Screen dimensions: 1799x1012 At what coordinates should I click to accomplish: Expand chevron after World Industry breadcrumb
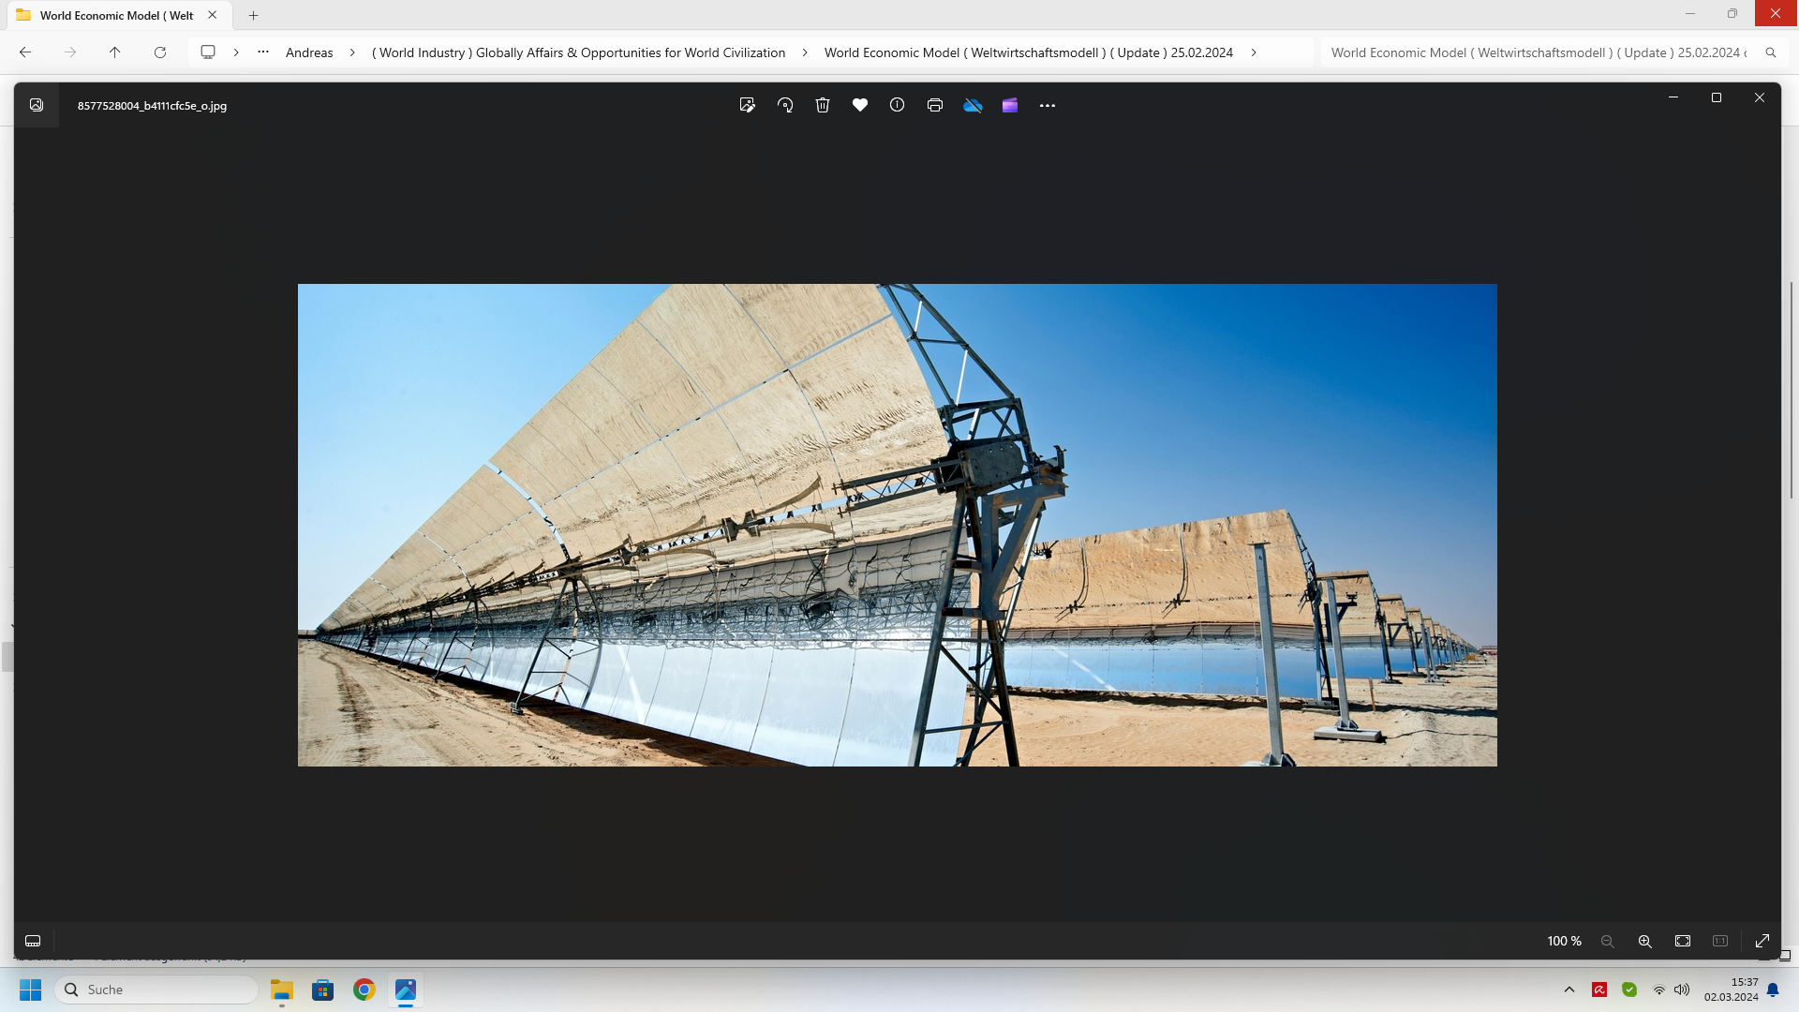805,52
